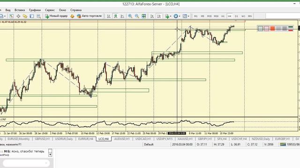
Task: Open the Вид menu
Action: [x=8, y=10]
